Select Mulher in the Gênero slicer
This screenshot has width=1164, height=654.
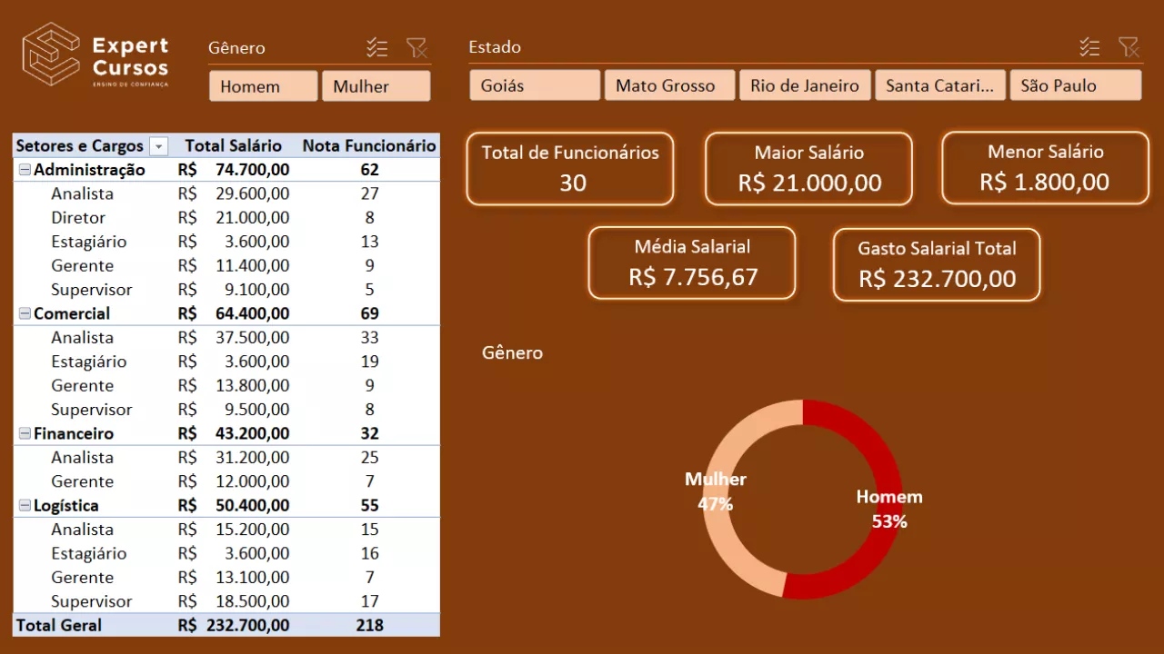[376, 86]
